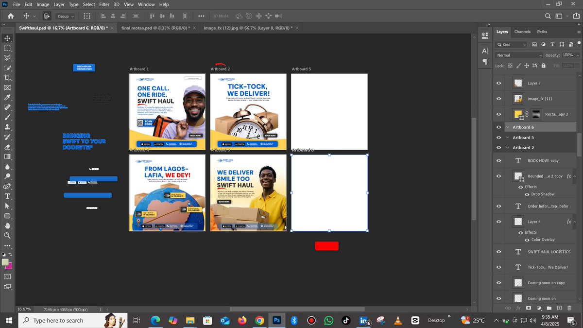Viewport: 583px width, 328px height.
Task: Switch to image_fx (12).jpg document tab
Action: tap(247, 28)
